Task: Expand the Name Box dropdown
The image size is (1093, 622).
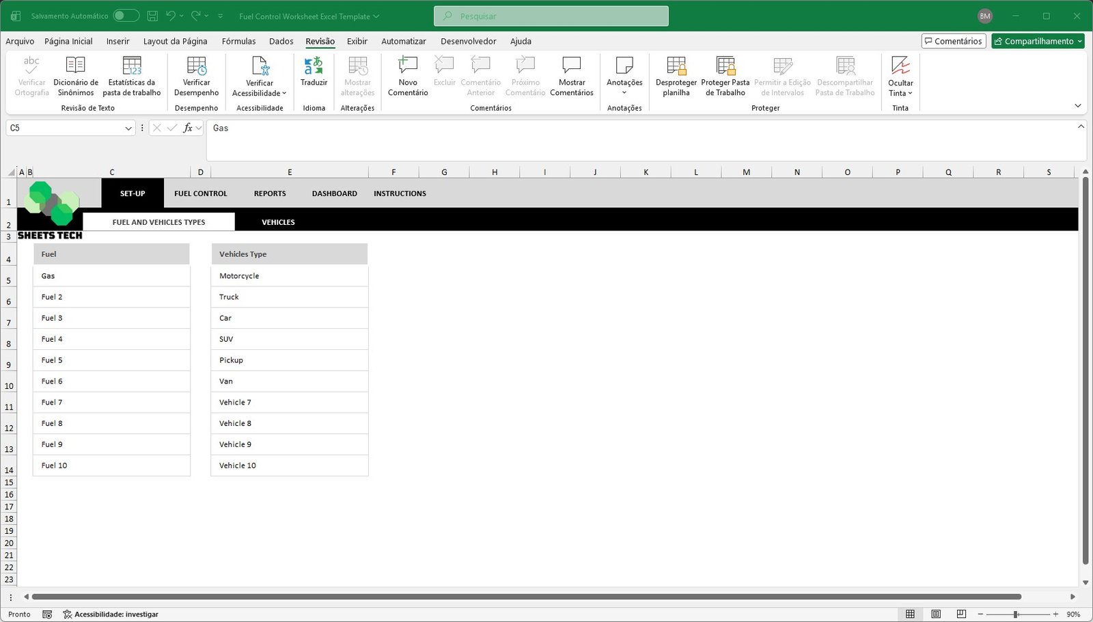Action: 128,129
